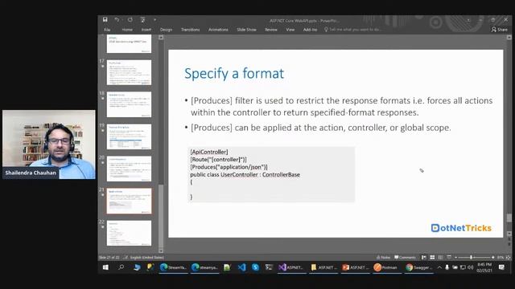Open the Animations ribbon tab

(x=218, y=30)
